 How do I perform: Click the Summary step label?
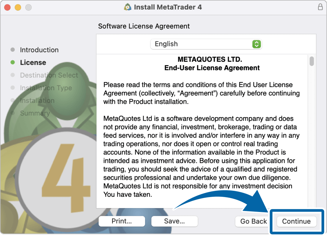(35, 113)
